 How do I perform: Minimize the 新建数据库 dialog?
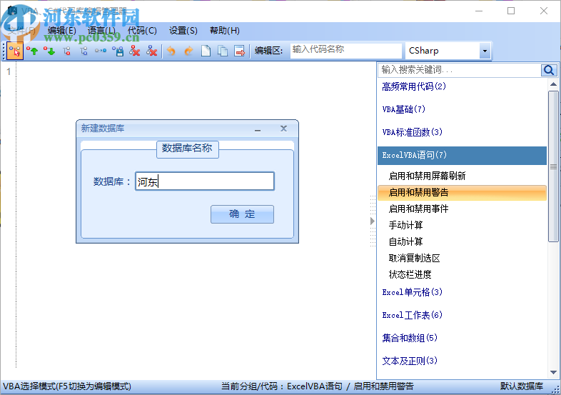[258, 129]
